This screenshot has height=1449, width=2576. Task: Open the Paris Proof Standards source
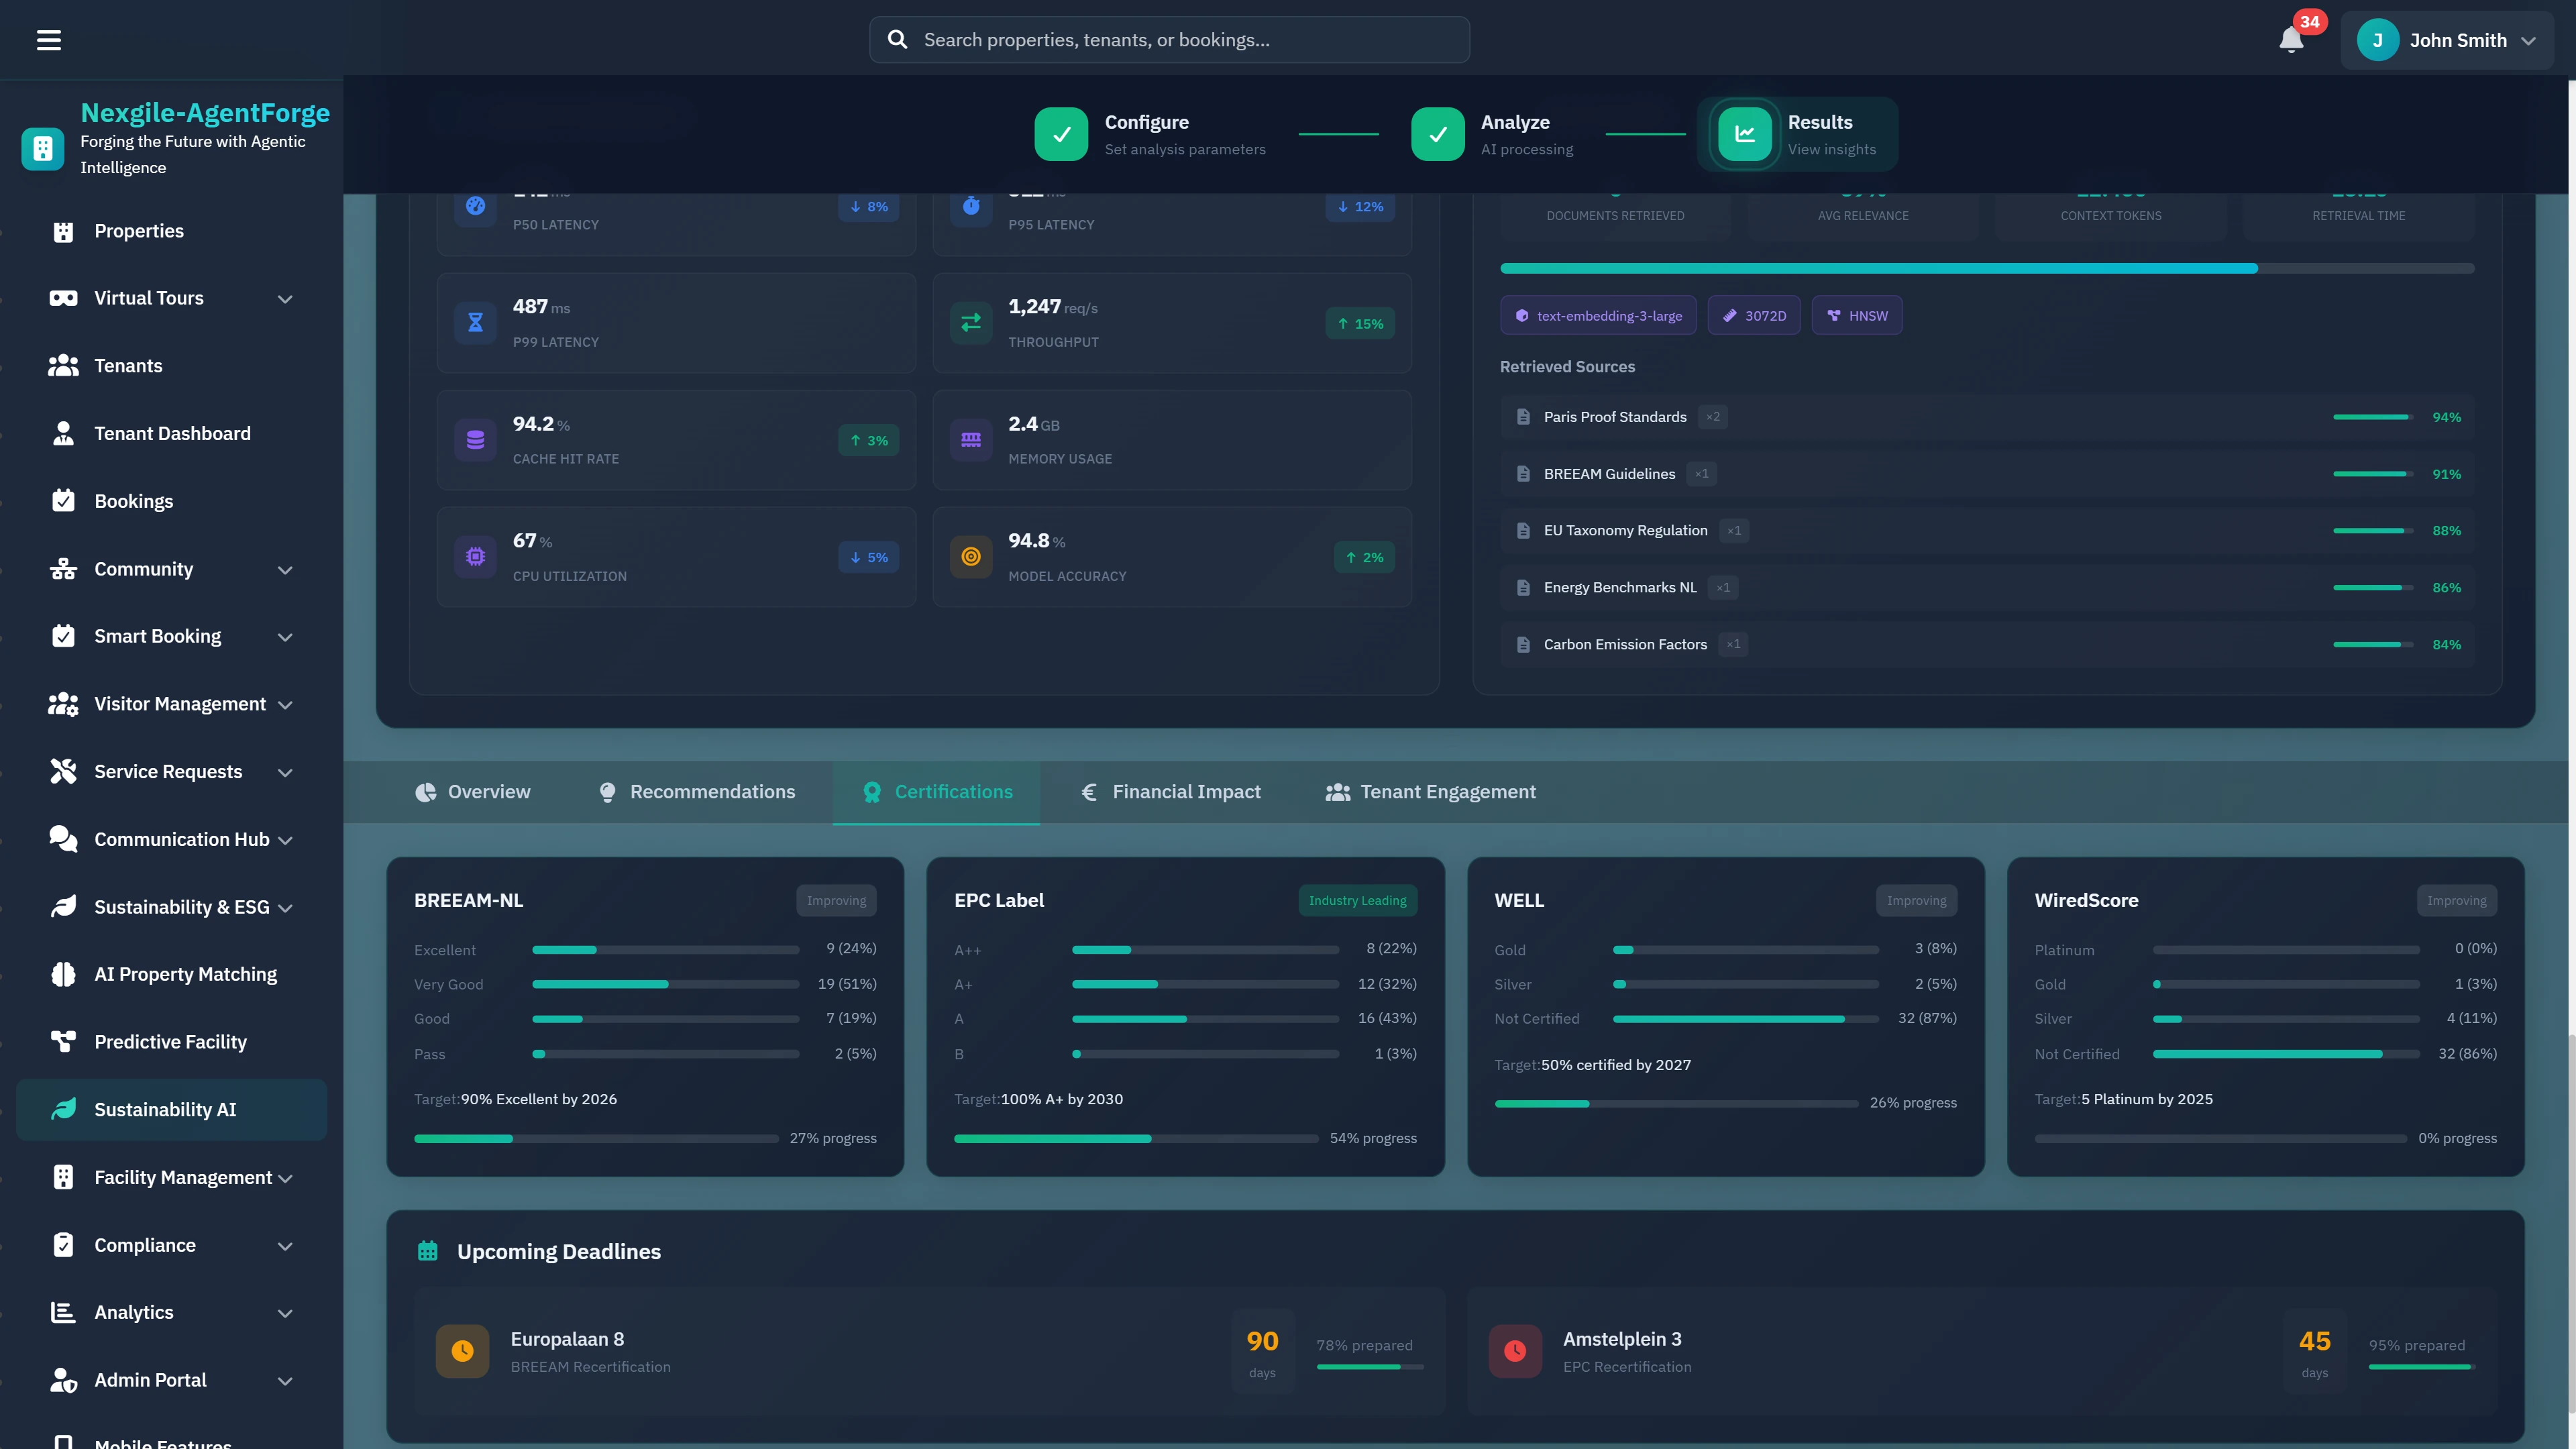click(1614, 416)
